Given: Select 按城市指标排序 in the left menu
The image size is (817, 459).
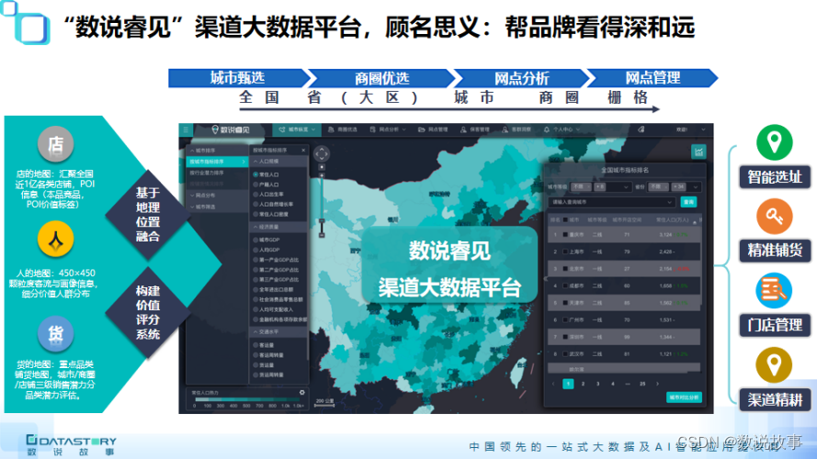Looking at the screenshot, I should [217, 162].
